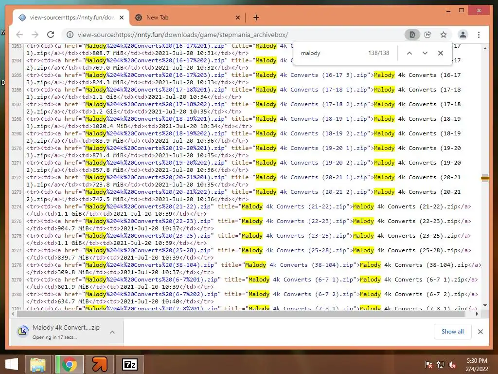498x374 pixels.
Task: Click the network tray icon
Action: (x=441, y=364)
